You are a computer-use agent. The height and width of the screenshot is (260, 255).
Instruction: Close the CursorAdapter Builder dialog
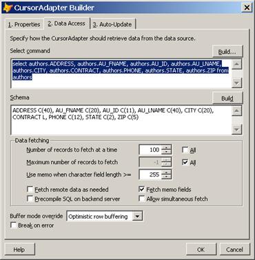[x=247, y=8]
